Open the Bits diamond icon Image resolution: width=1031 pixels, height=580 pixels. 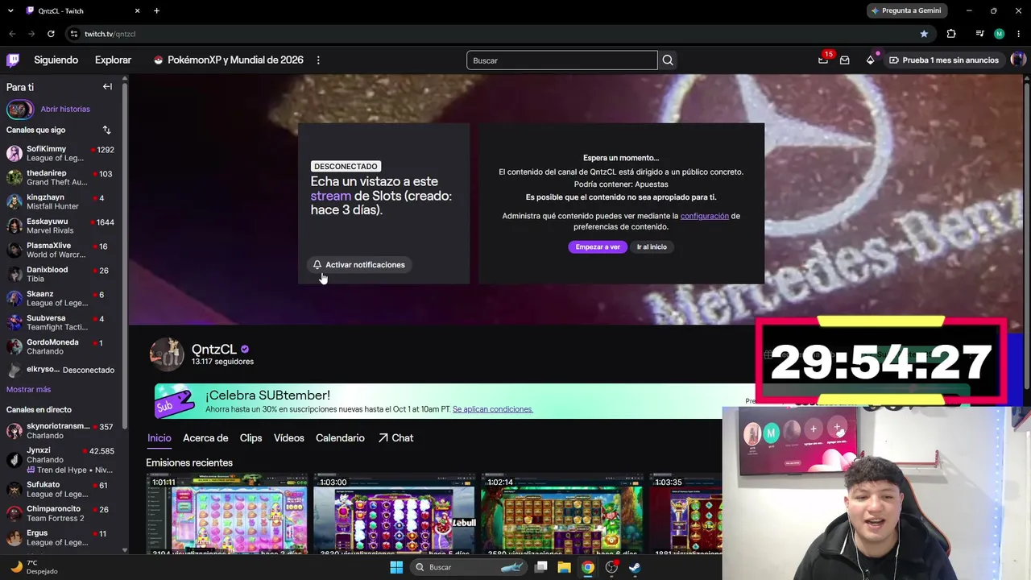[871, 60]
